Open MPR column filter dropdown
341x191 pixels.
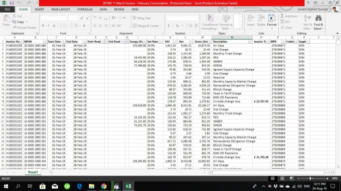[283, 41]
